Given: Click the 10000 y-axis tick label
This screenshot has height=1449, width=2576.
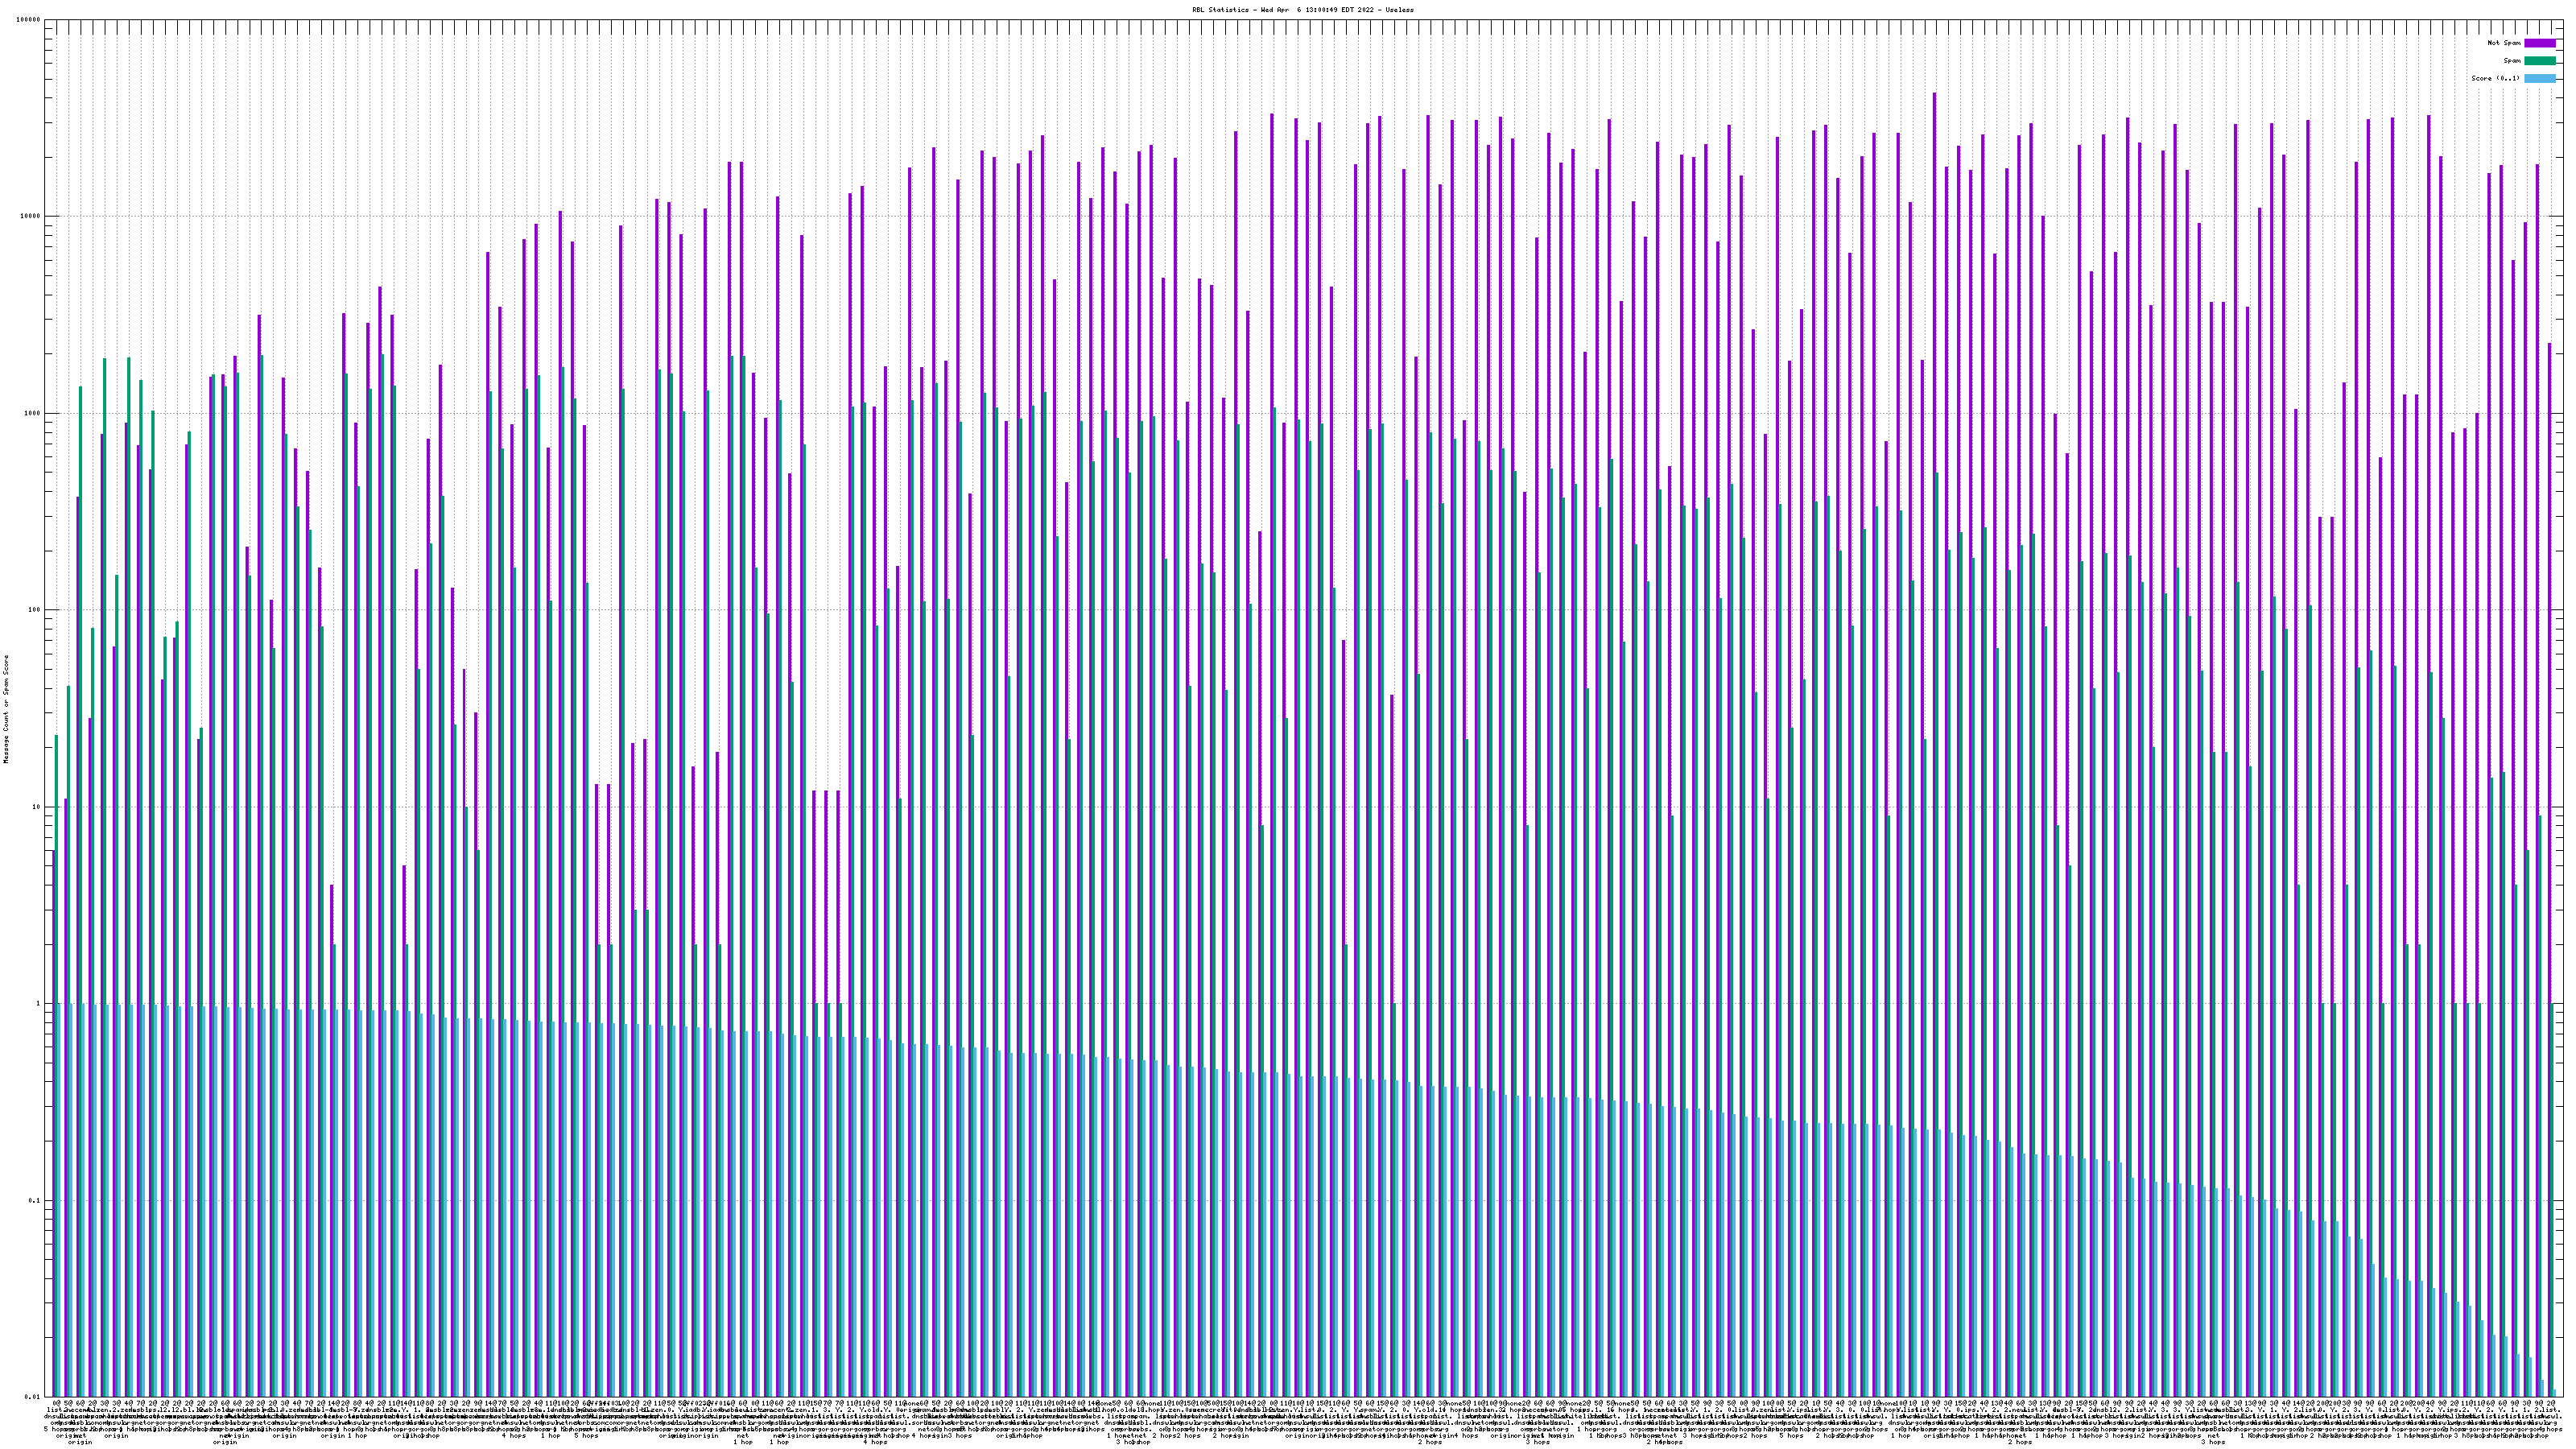Looking at the screenshot, I should coord(31,216).
